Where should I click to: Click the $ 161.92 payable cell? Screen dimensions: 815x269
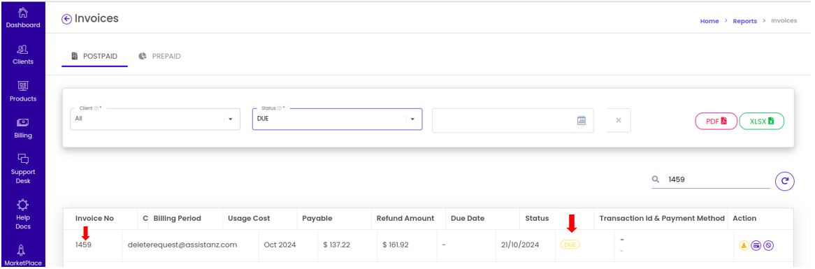tap(396, 245)
